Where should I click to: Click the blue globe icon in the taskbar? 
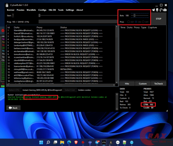(132, 142)
